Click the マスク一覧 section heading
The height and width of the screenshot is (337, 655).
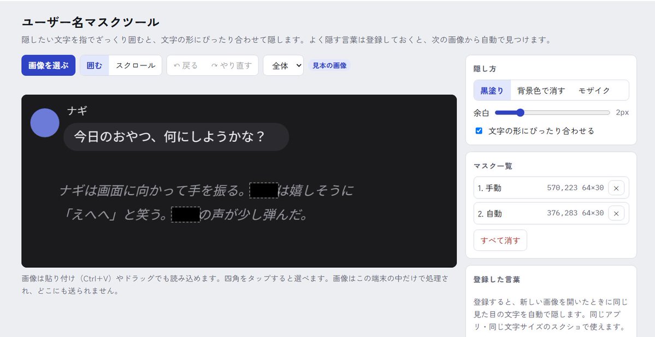(x=493, y=166)
